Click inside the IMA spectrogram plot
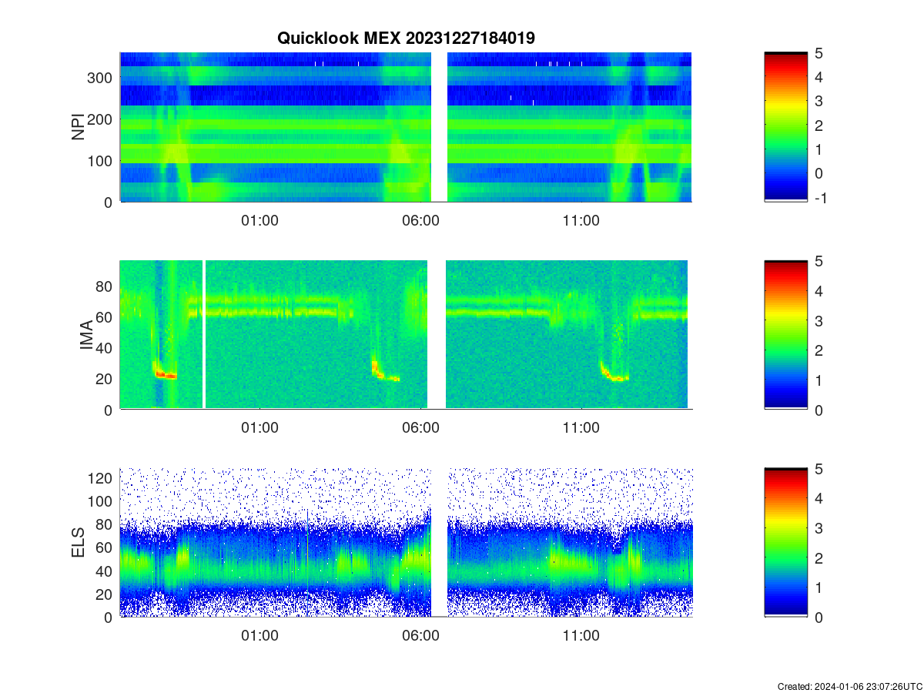The image size is (924, 693). pos(406,335)
